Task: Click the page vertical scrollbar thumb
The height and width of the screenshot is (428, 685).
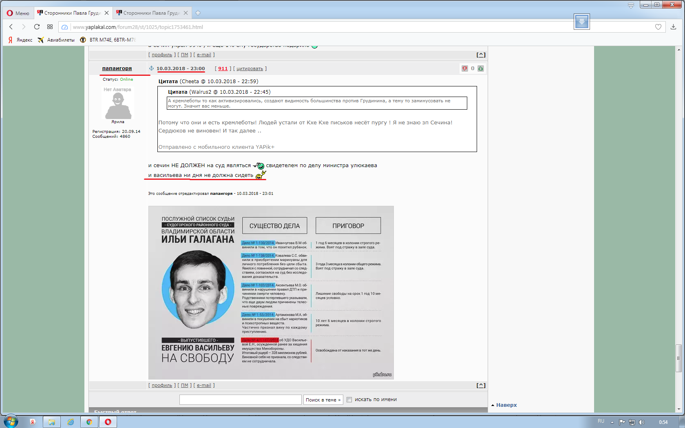Action: click(x=678, y=358)
